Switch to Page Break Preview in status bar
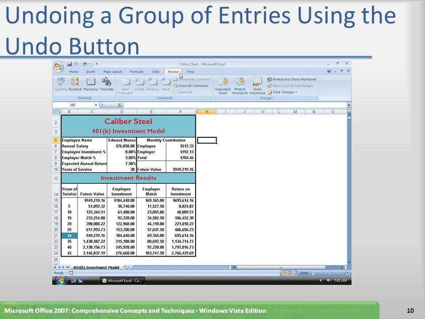 coord(295,273)
